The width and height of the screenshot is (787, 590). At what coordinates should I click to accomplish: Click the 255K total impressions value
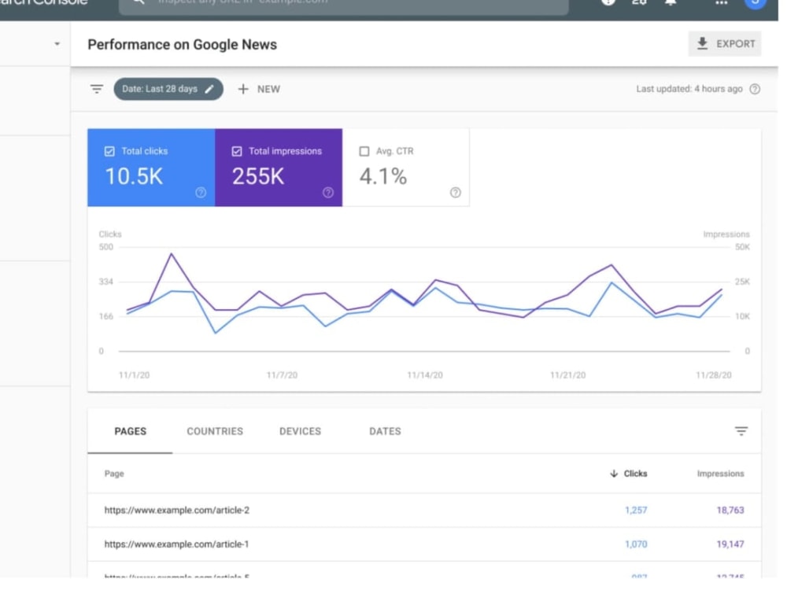coord(258,176)
